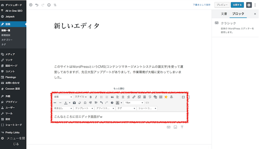Open classic block options dots
Viewport: 259px width, 149px height.
pos(189,97)
